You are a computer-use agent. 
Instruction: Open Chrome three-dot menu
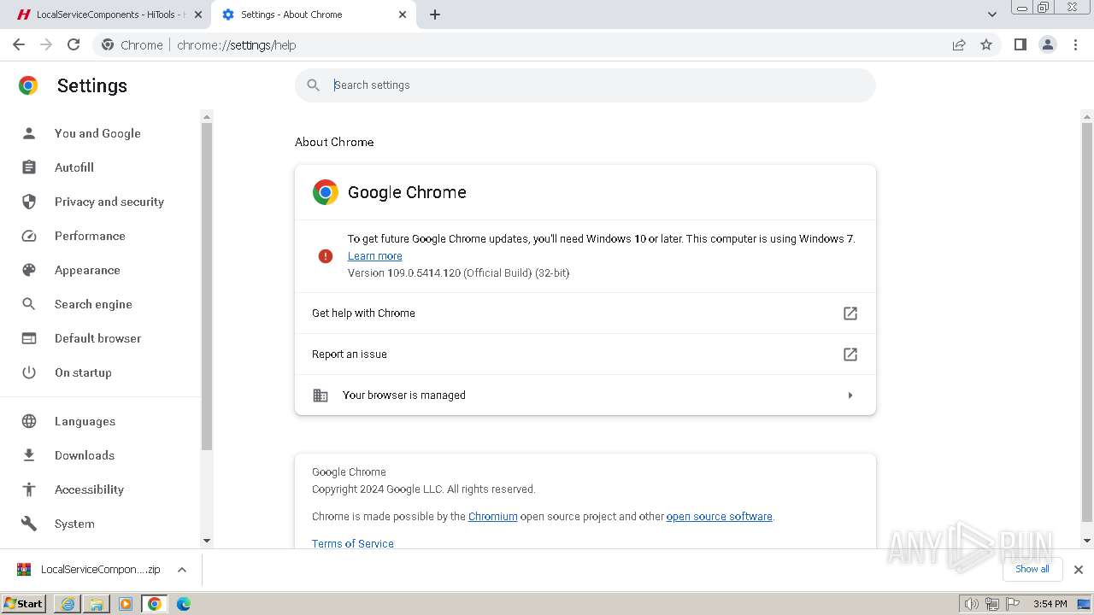click(1076, 45)
